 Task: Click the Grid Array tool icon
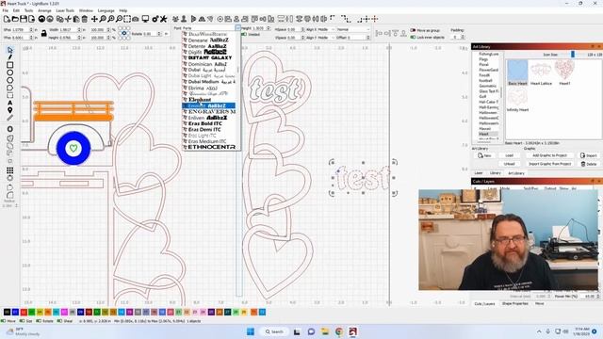click(x=10, y=170)
